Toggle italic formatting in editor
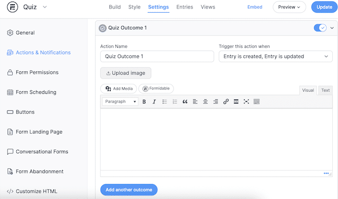 [154, 101]
